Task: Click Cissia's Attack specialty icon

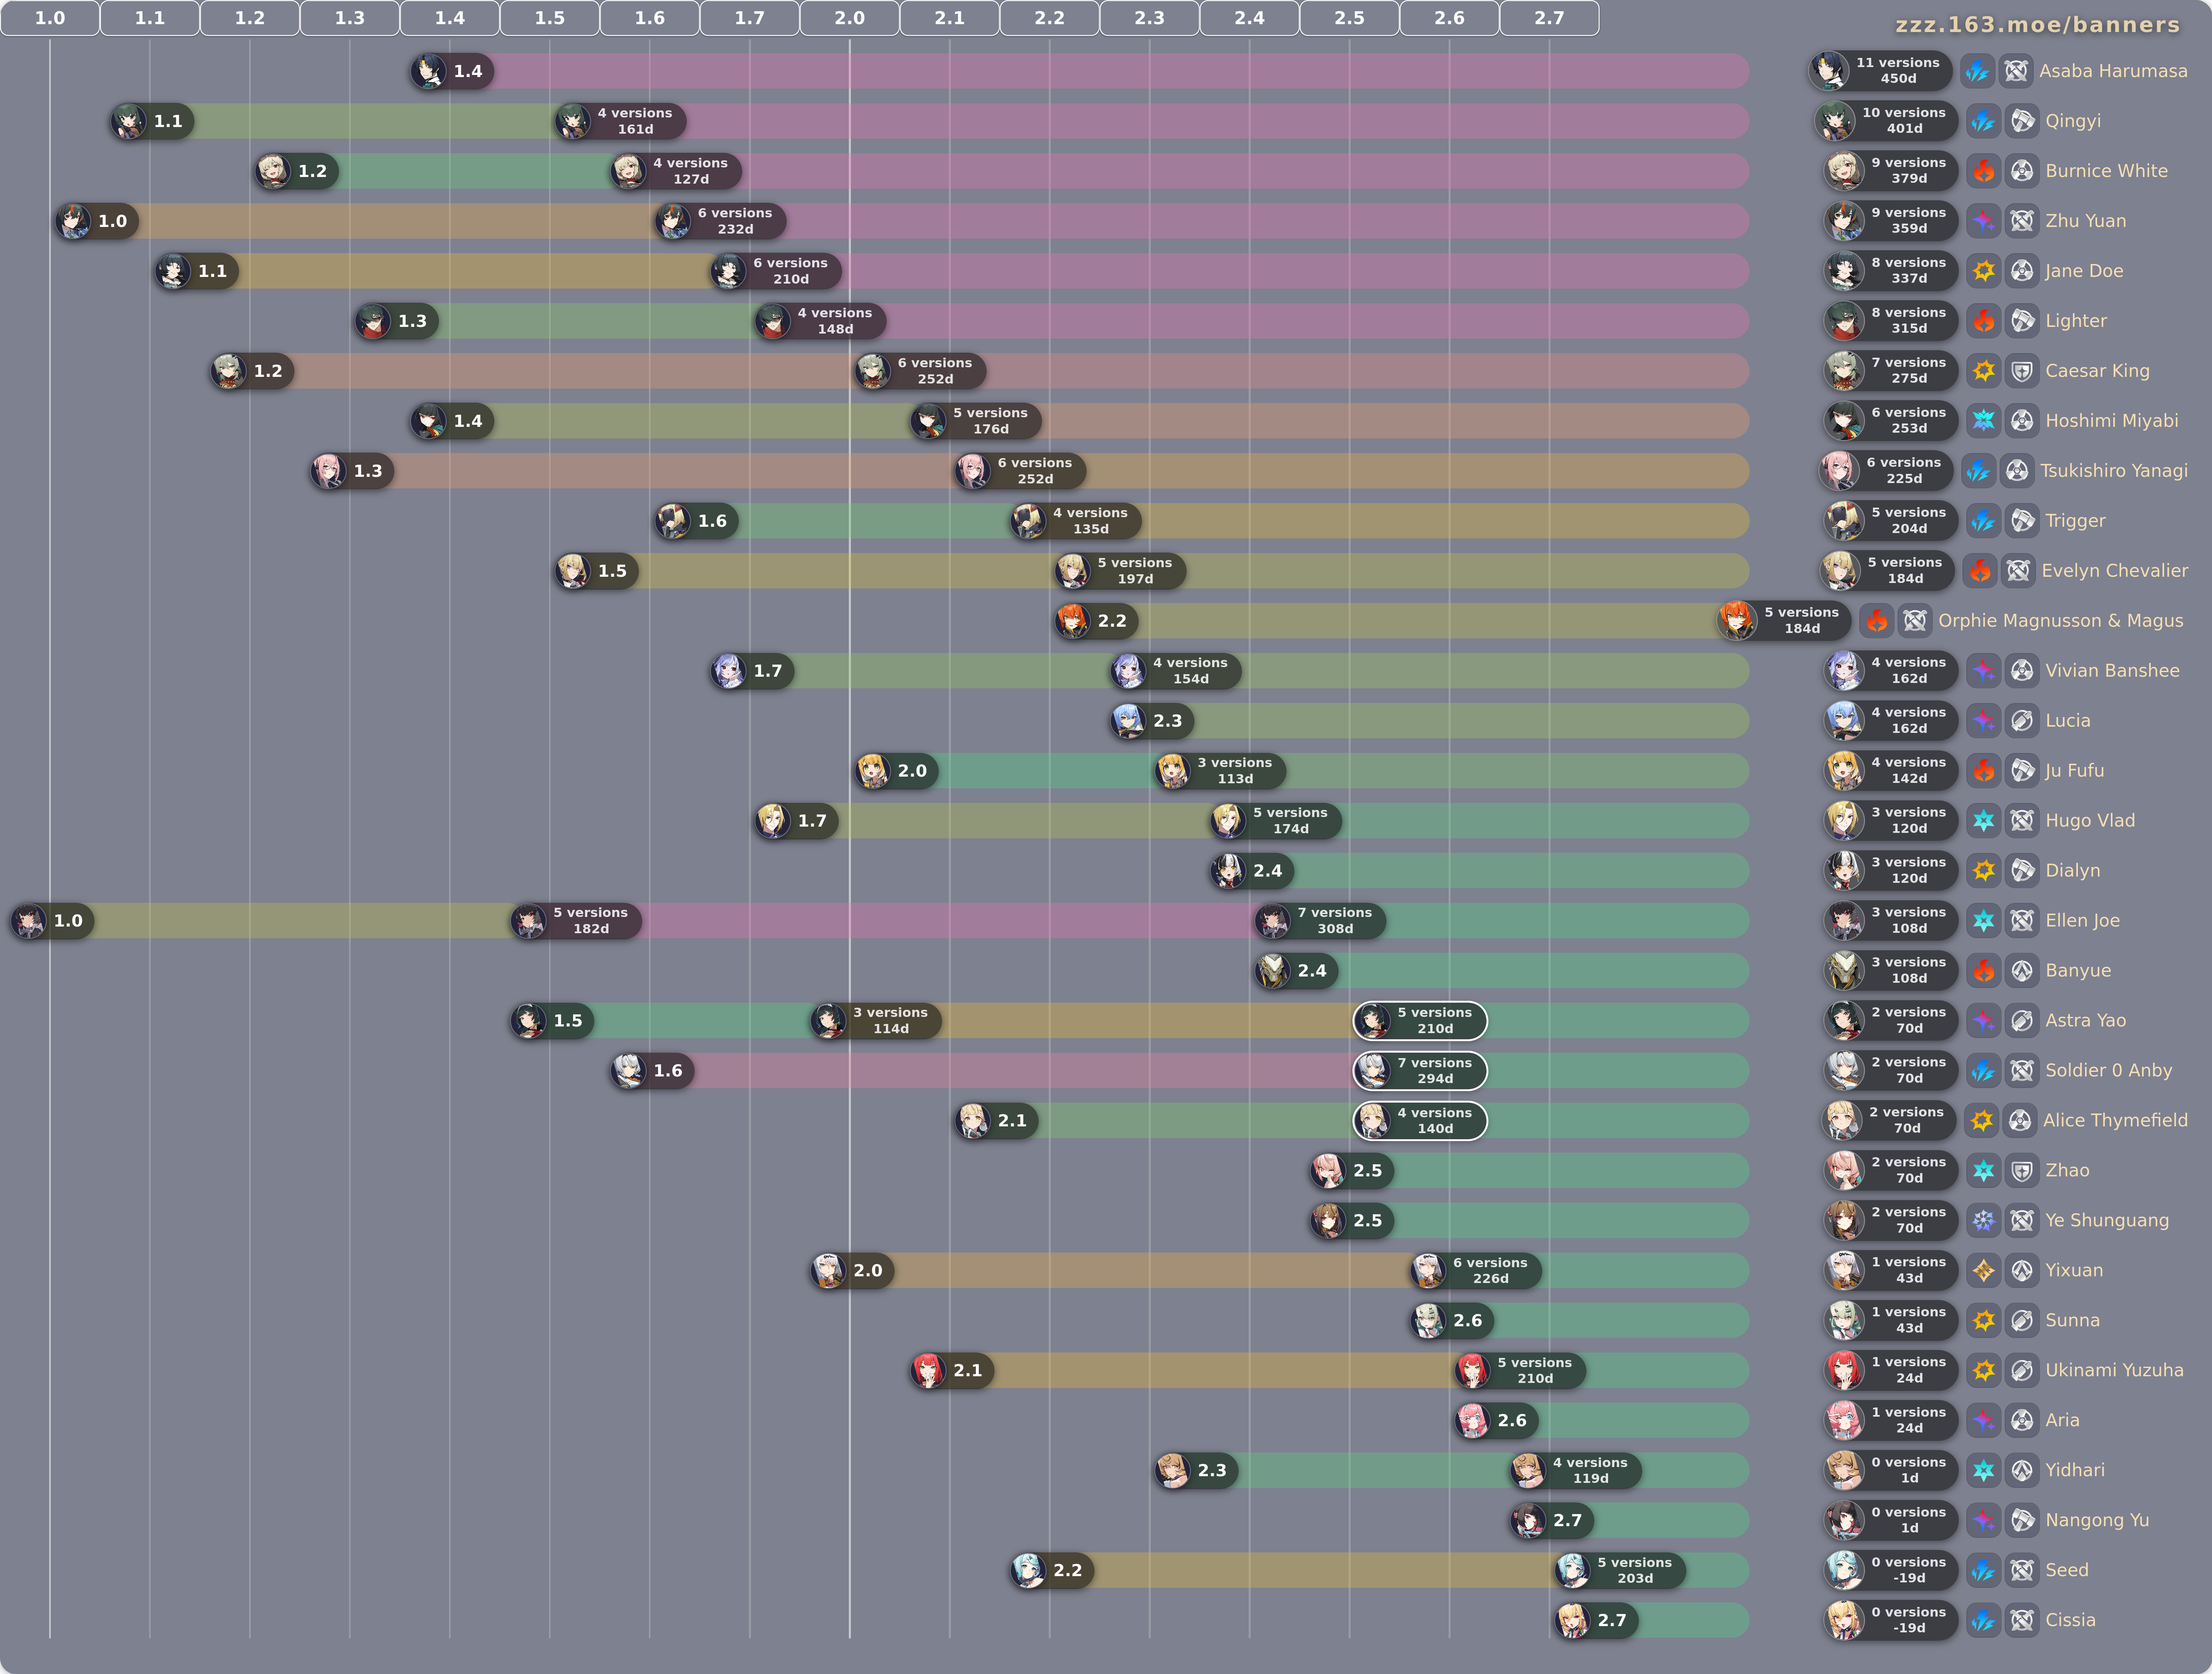Action: (2022, 1620)
